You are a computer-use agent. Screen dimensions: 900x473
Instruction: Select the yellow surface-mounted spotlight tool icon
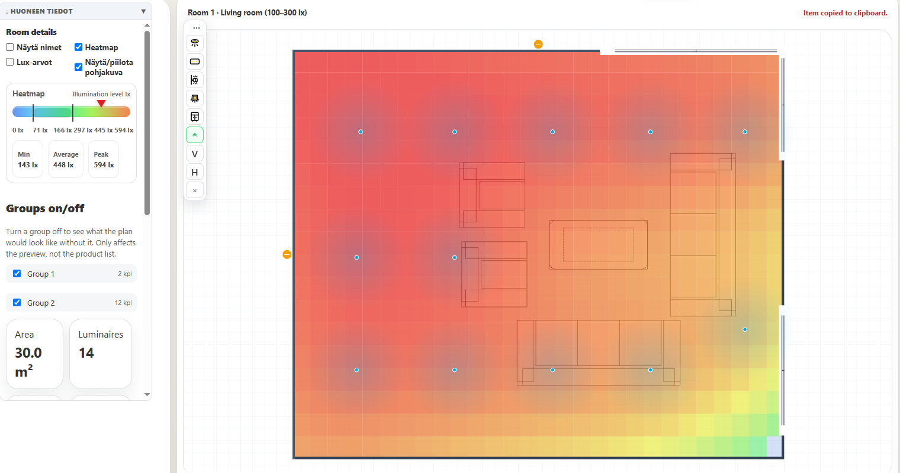(x=195, y=98)
